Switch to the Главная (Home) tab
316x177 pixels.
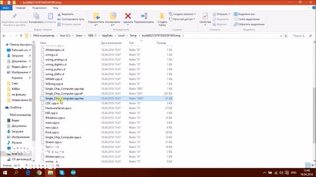click(21, 8)
